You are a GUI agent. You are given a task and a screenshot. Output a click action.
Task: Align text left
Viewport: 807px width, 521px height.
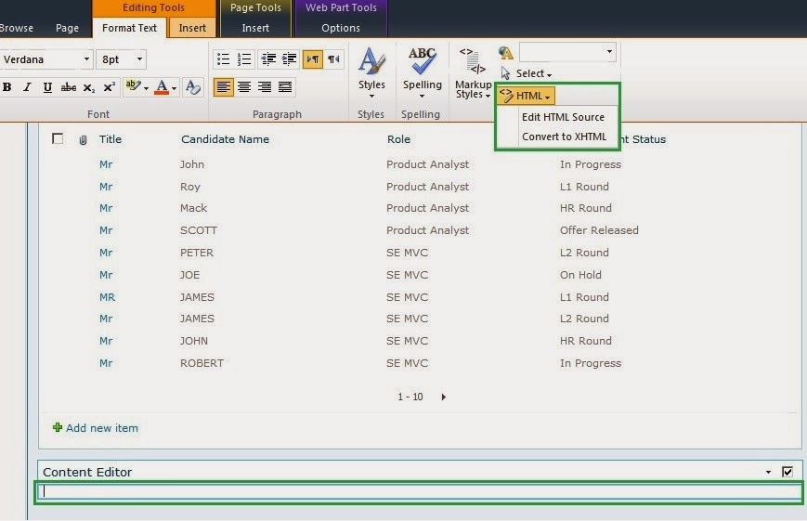[x=224, y=87]
